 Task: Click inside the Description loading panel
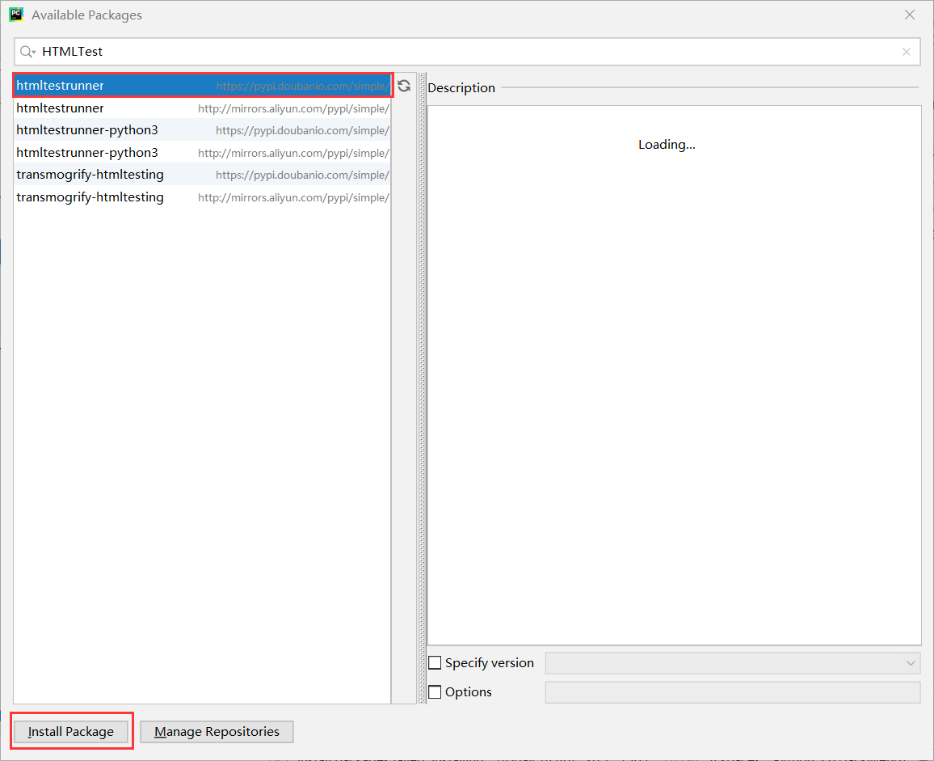(675, 376)
